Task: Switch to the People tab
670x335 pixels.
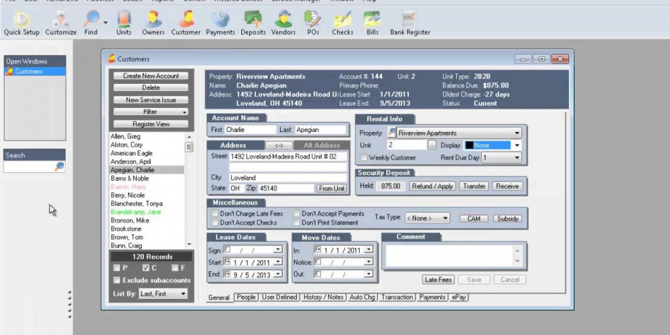Action: (x=246, y=297)
